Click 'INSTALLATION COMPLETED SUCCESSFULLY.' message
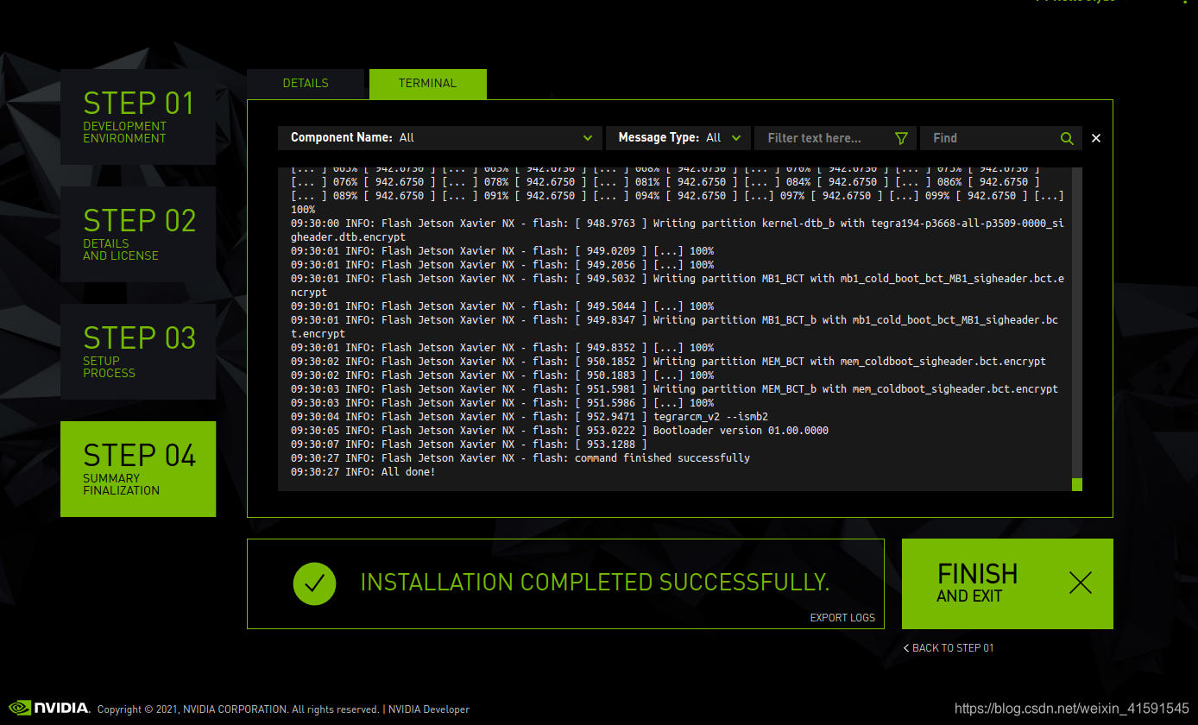1198x725 pixels. point(595,583)
